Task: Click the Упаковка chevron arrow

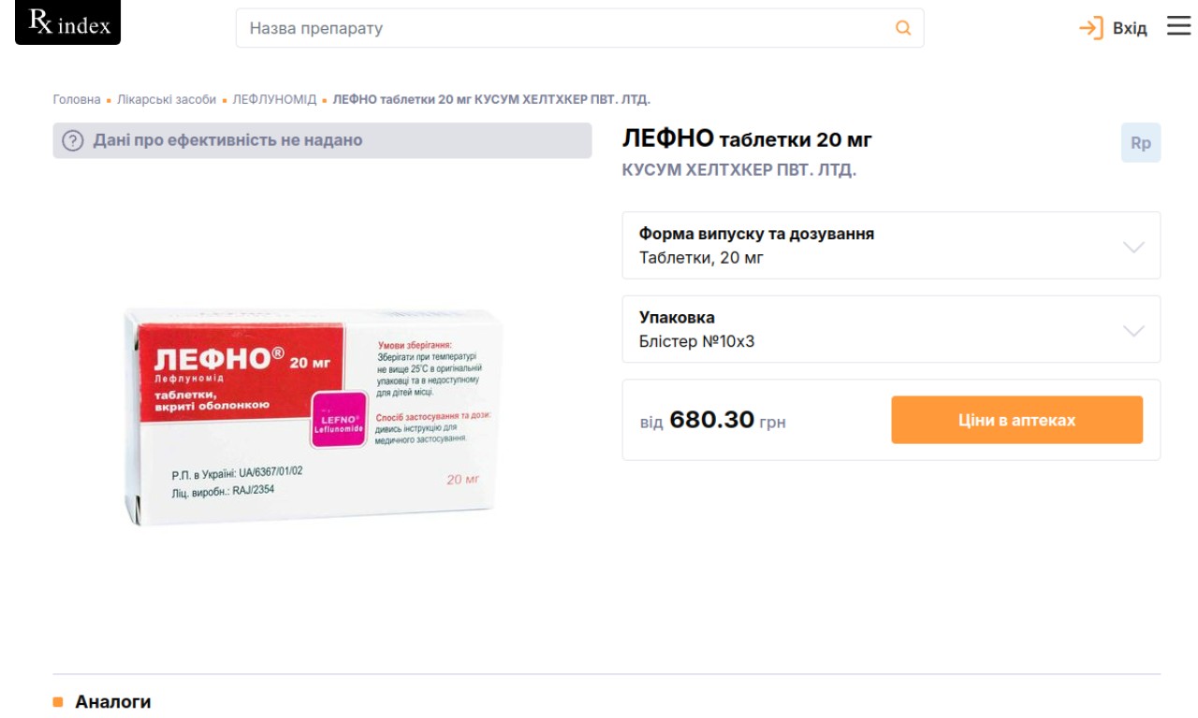Action: [x=1133, y=331]
